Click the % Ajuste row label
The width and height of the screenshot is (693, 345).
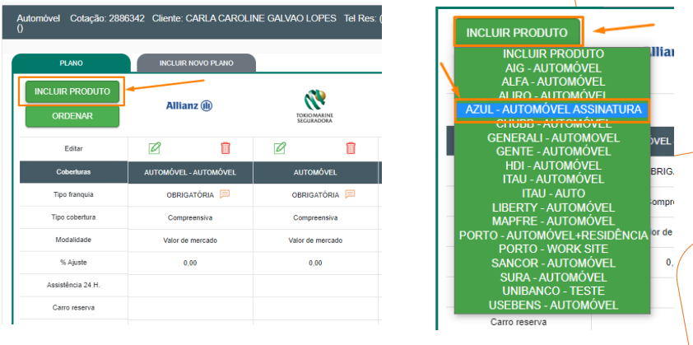[x=74, y=263]
